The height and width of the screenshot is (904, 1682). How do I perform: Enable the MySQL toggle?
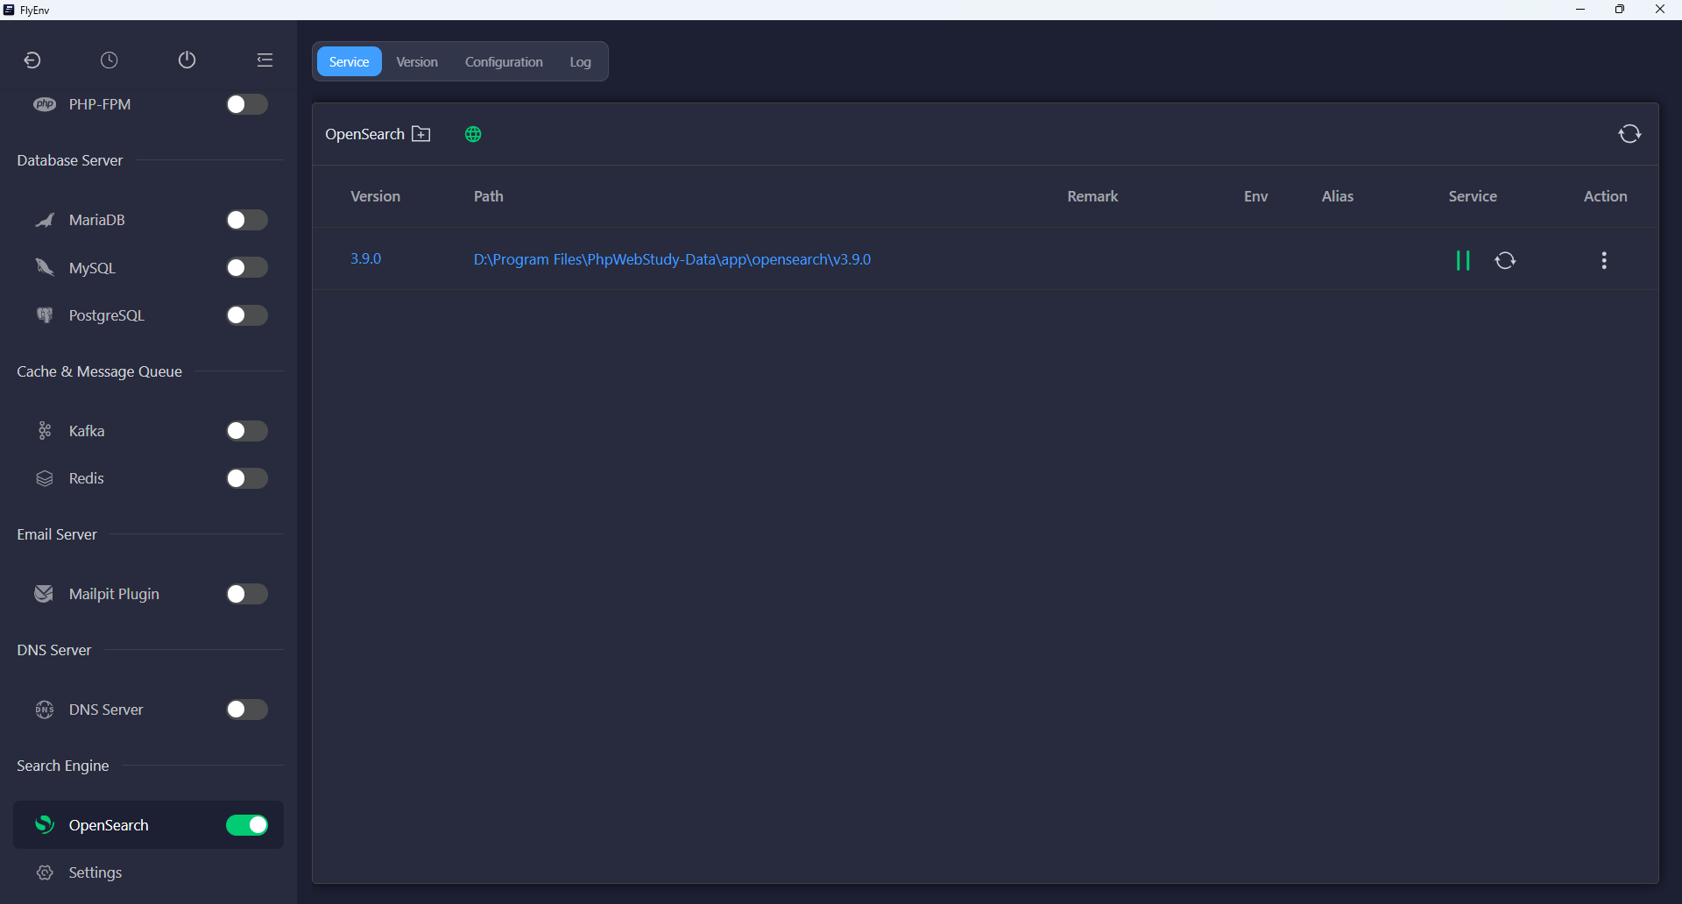247,267
